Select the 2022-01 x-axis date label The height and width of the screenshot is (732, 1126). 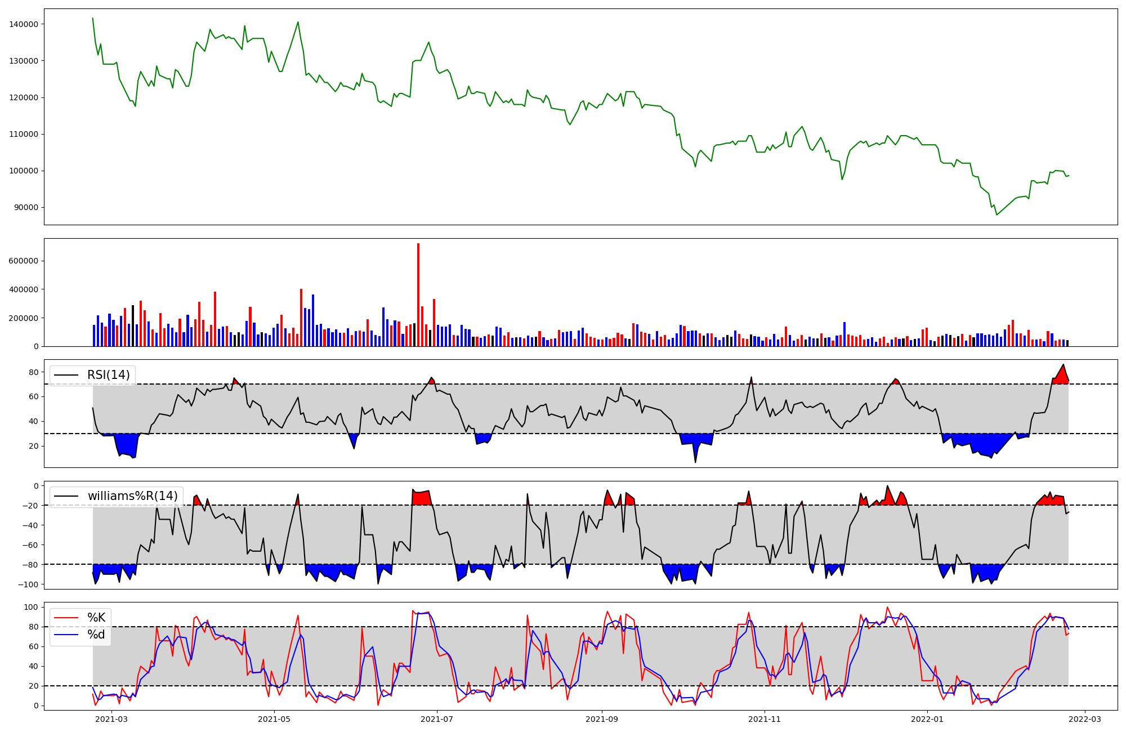click(x=927, y=719)
